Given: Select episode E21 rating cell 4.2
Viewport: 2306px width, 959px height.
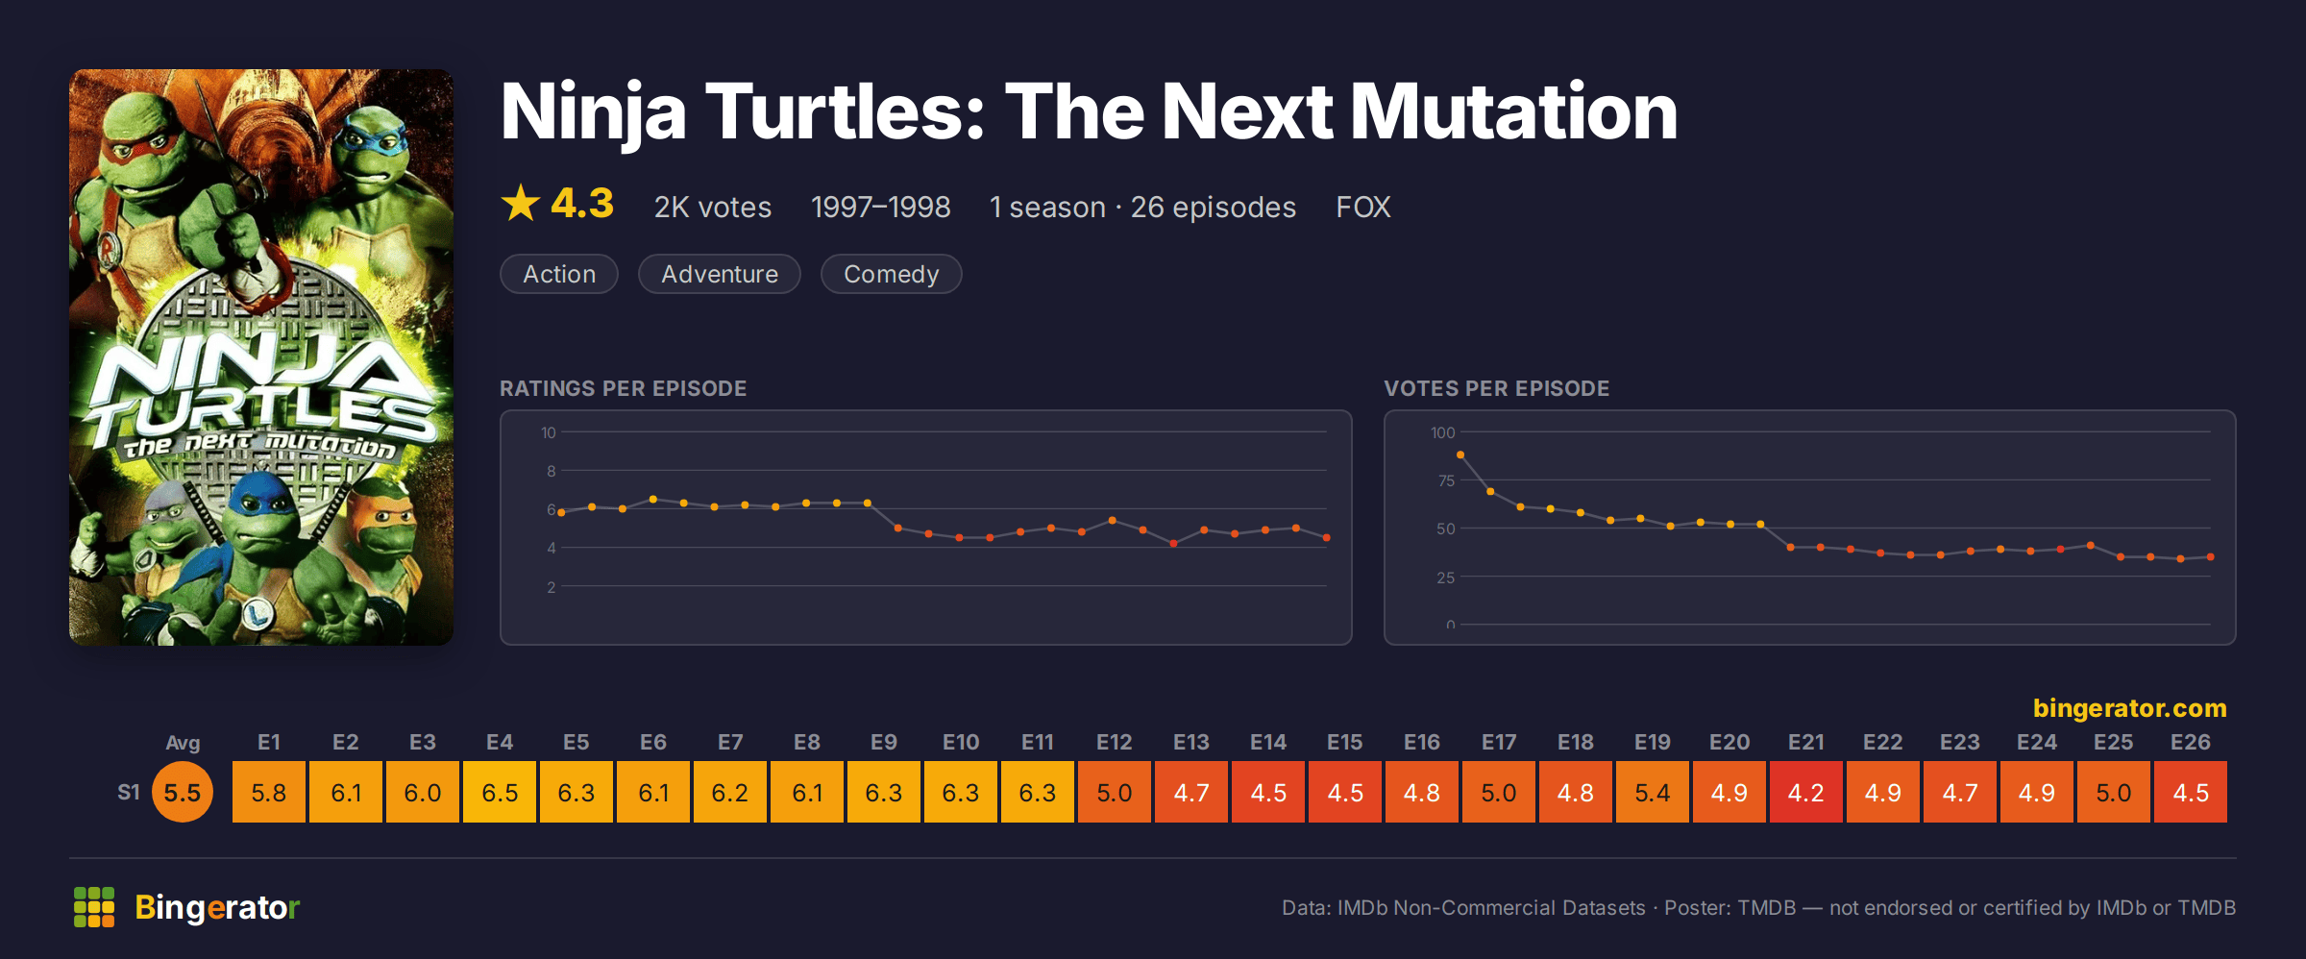Looking at the screenshot, I should click(1806, 792).
